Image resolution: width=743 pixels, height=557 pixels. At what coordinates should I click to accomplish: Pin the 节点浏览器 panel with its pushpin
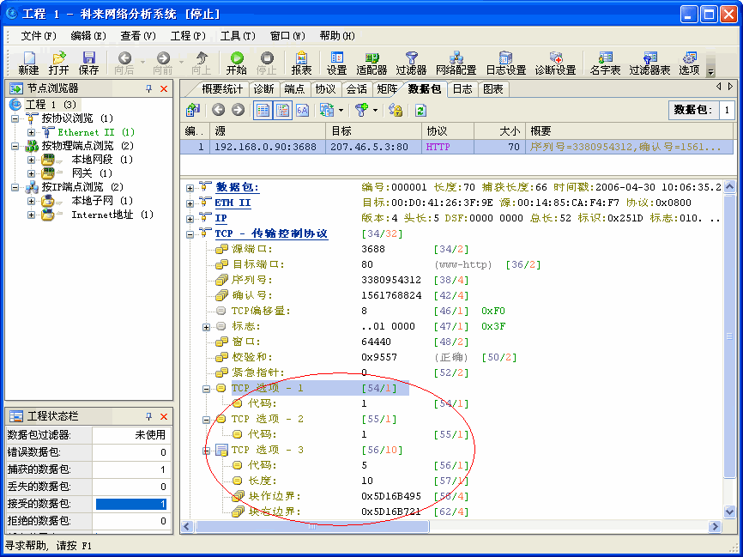[147, 88]
